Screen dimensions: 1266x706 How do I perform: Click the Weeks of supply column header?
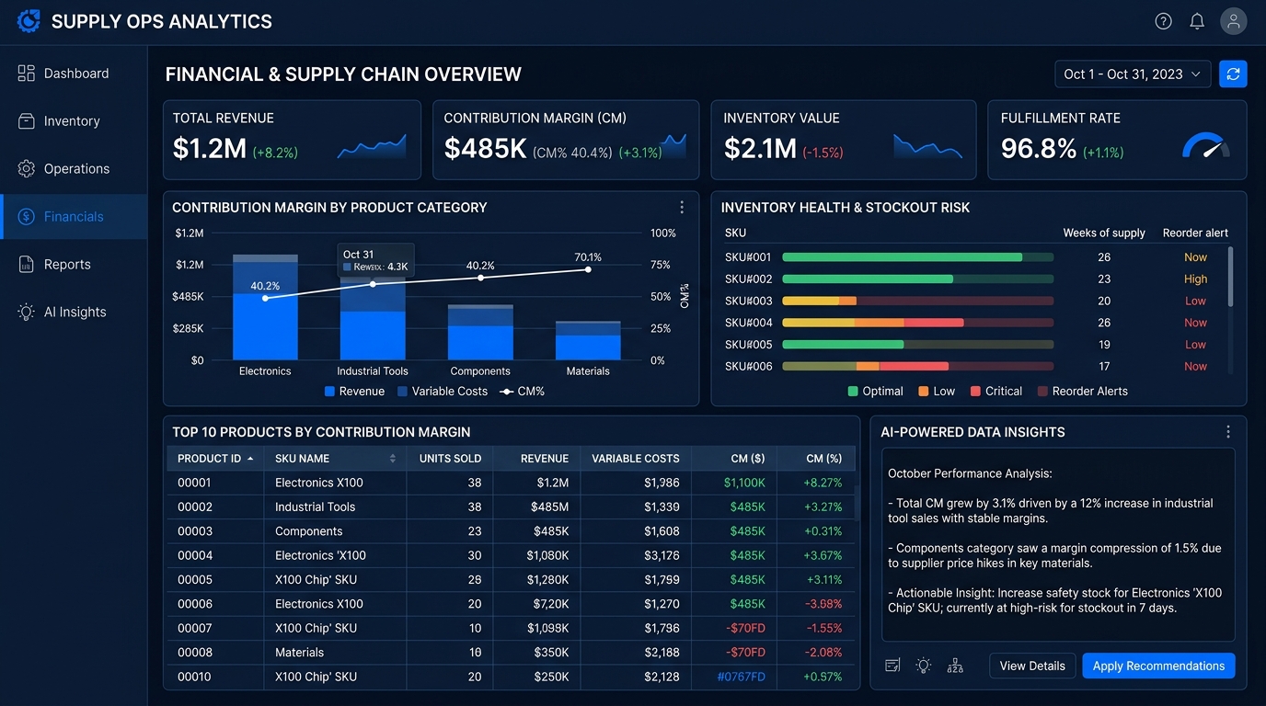(x=1104, y=233)
